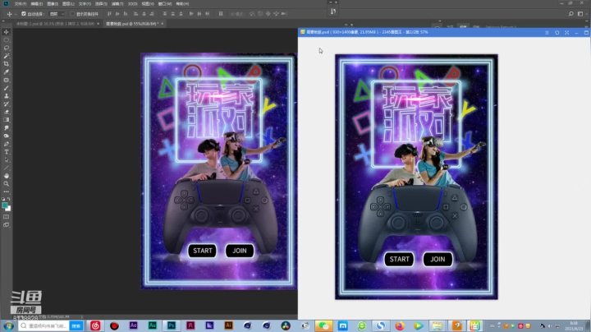This screenshot has height=332, width=591.
Task: Select the Smudge tool
Action: (7, 128)
